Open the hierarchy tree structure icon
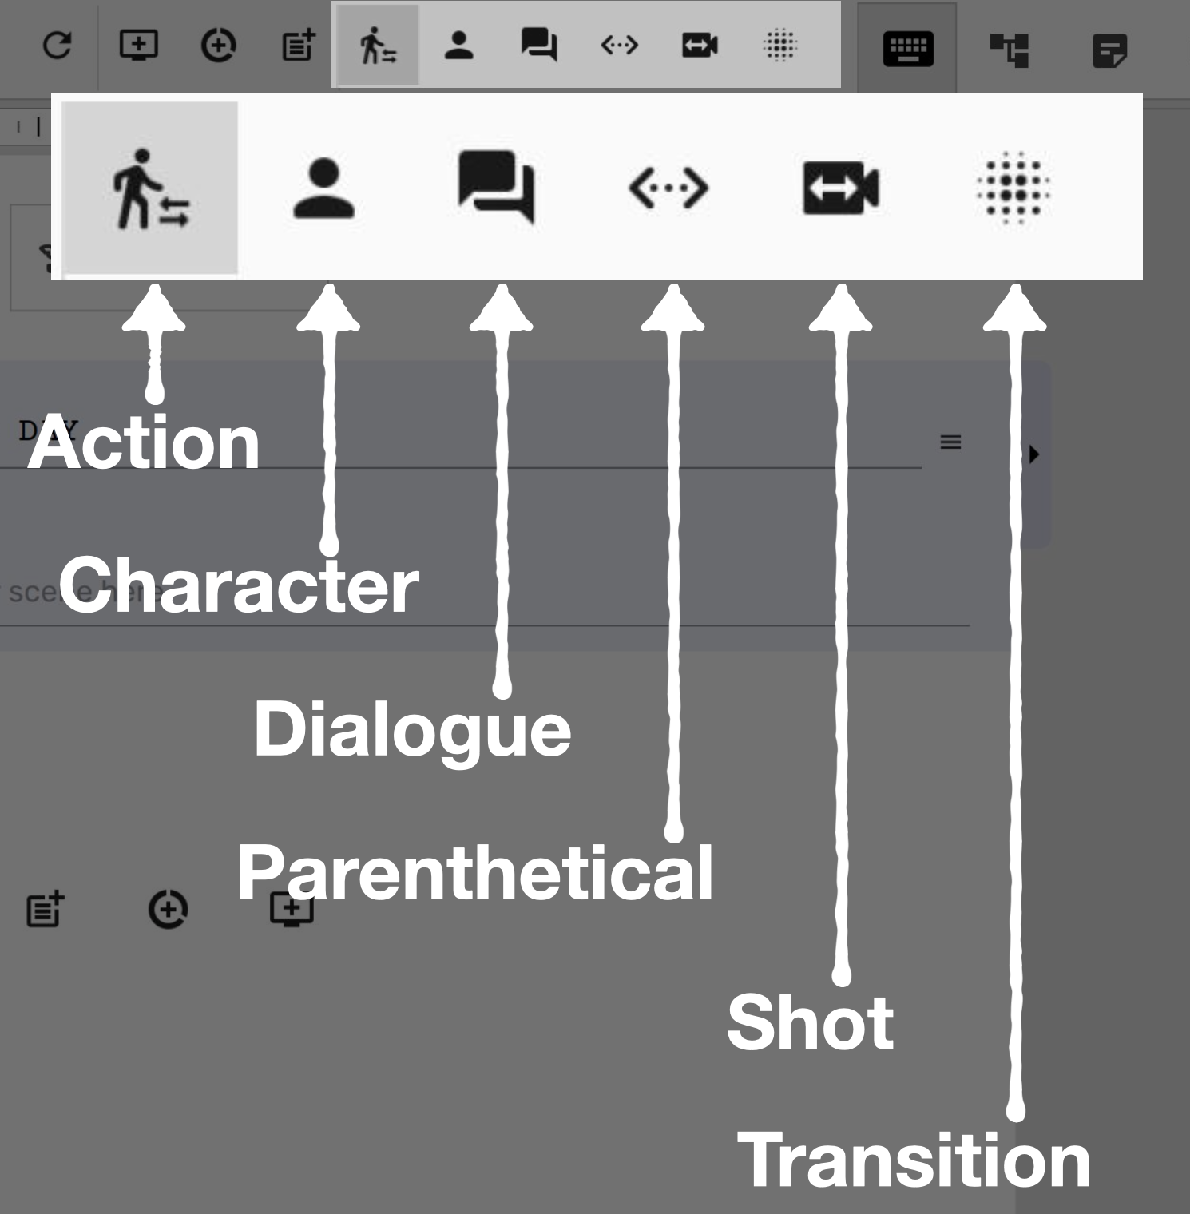 pyautogui.click(x=1010, y=50)
